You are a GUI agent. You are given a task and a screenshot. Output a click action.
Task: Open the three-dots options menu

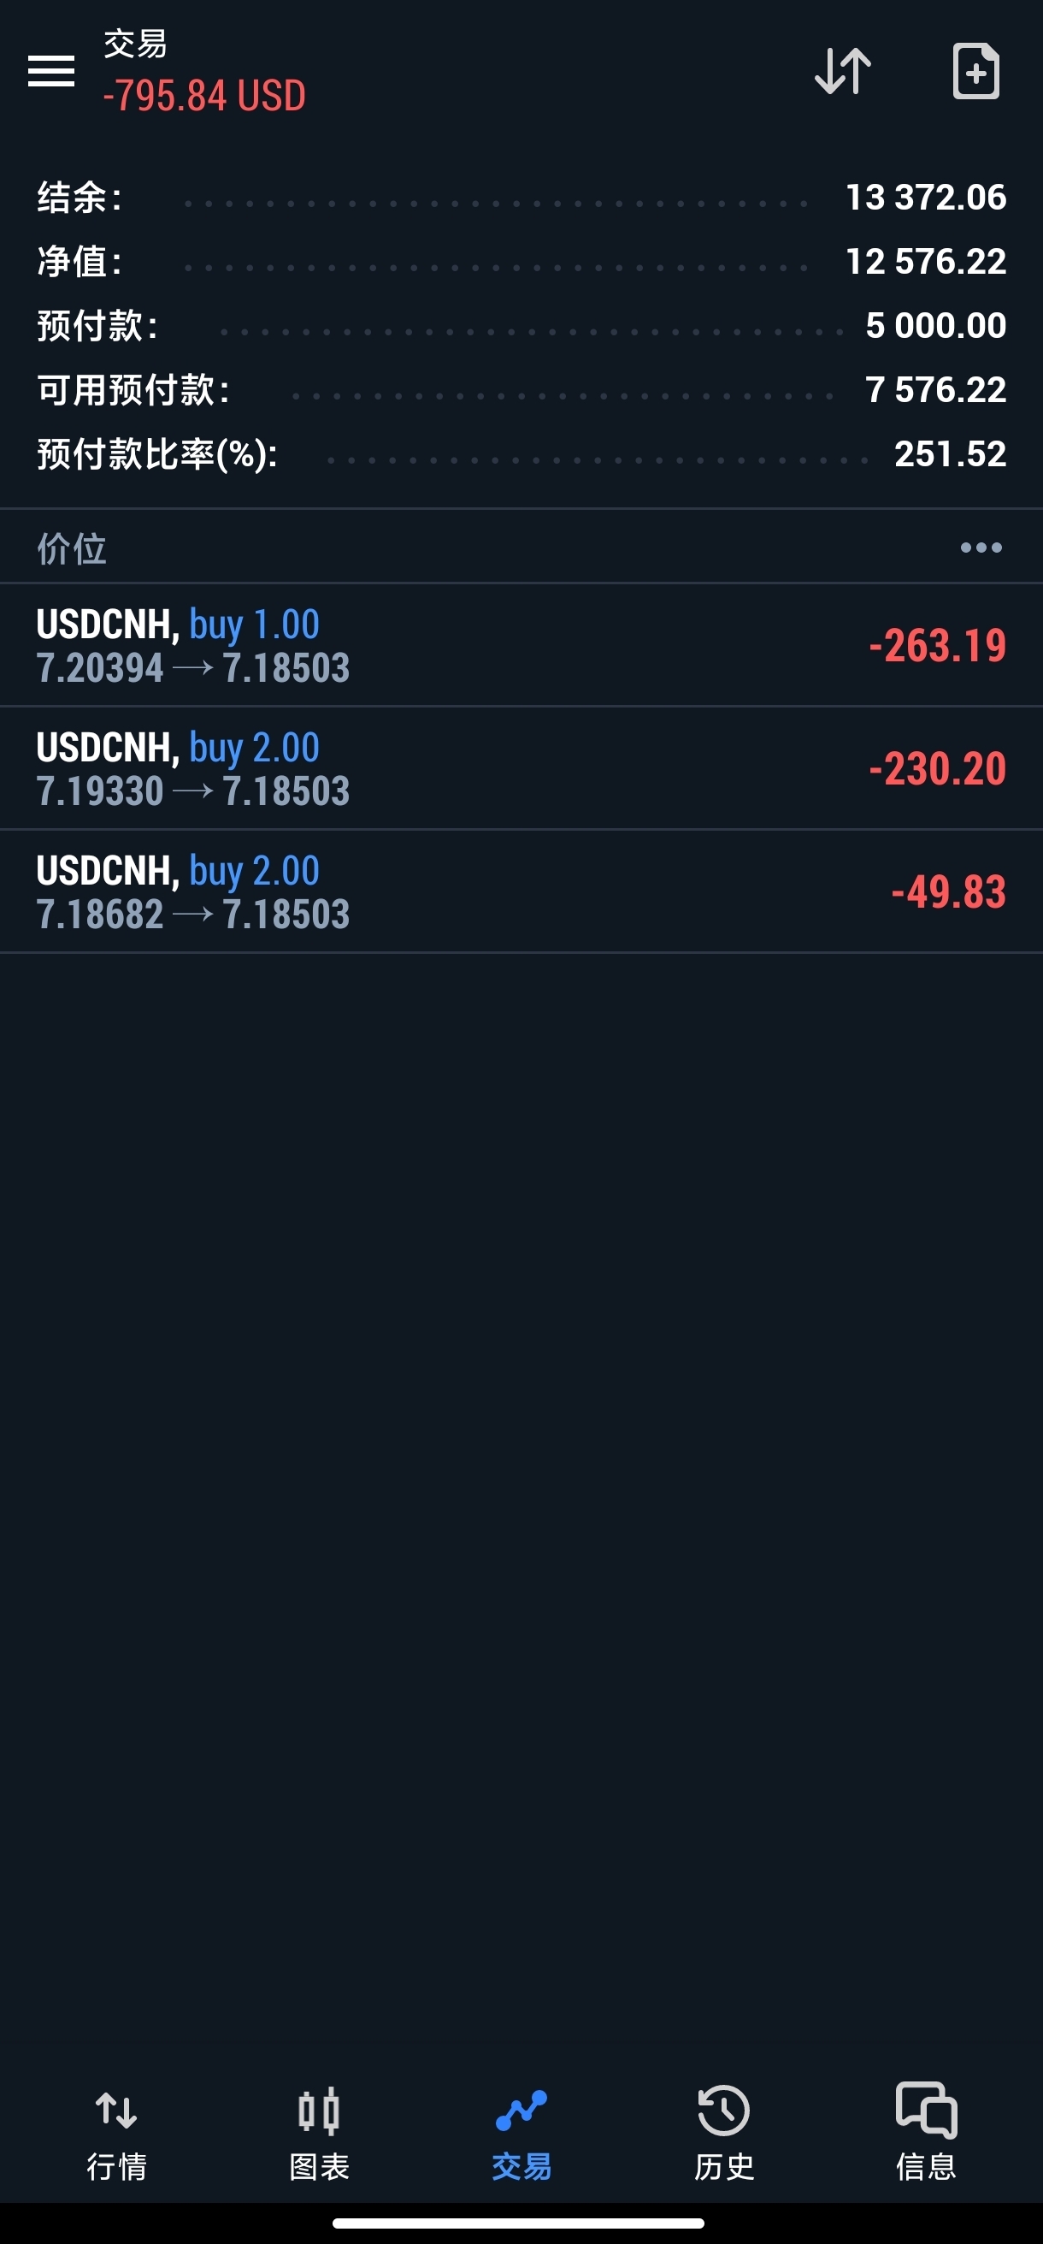coord(981,548)
